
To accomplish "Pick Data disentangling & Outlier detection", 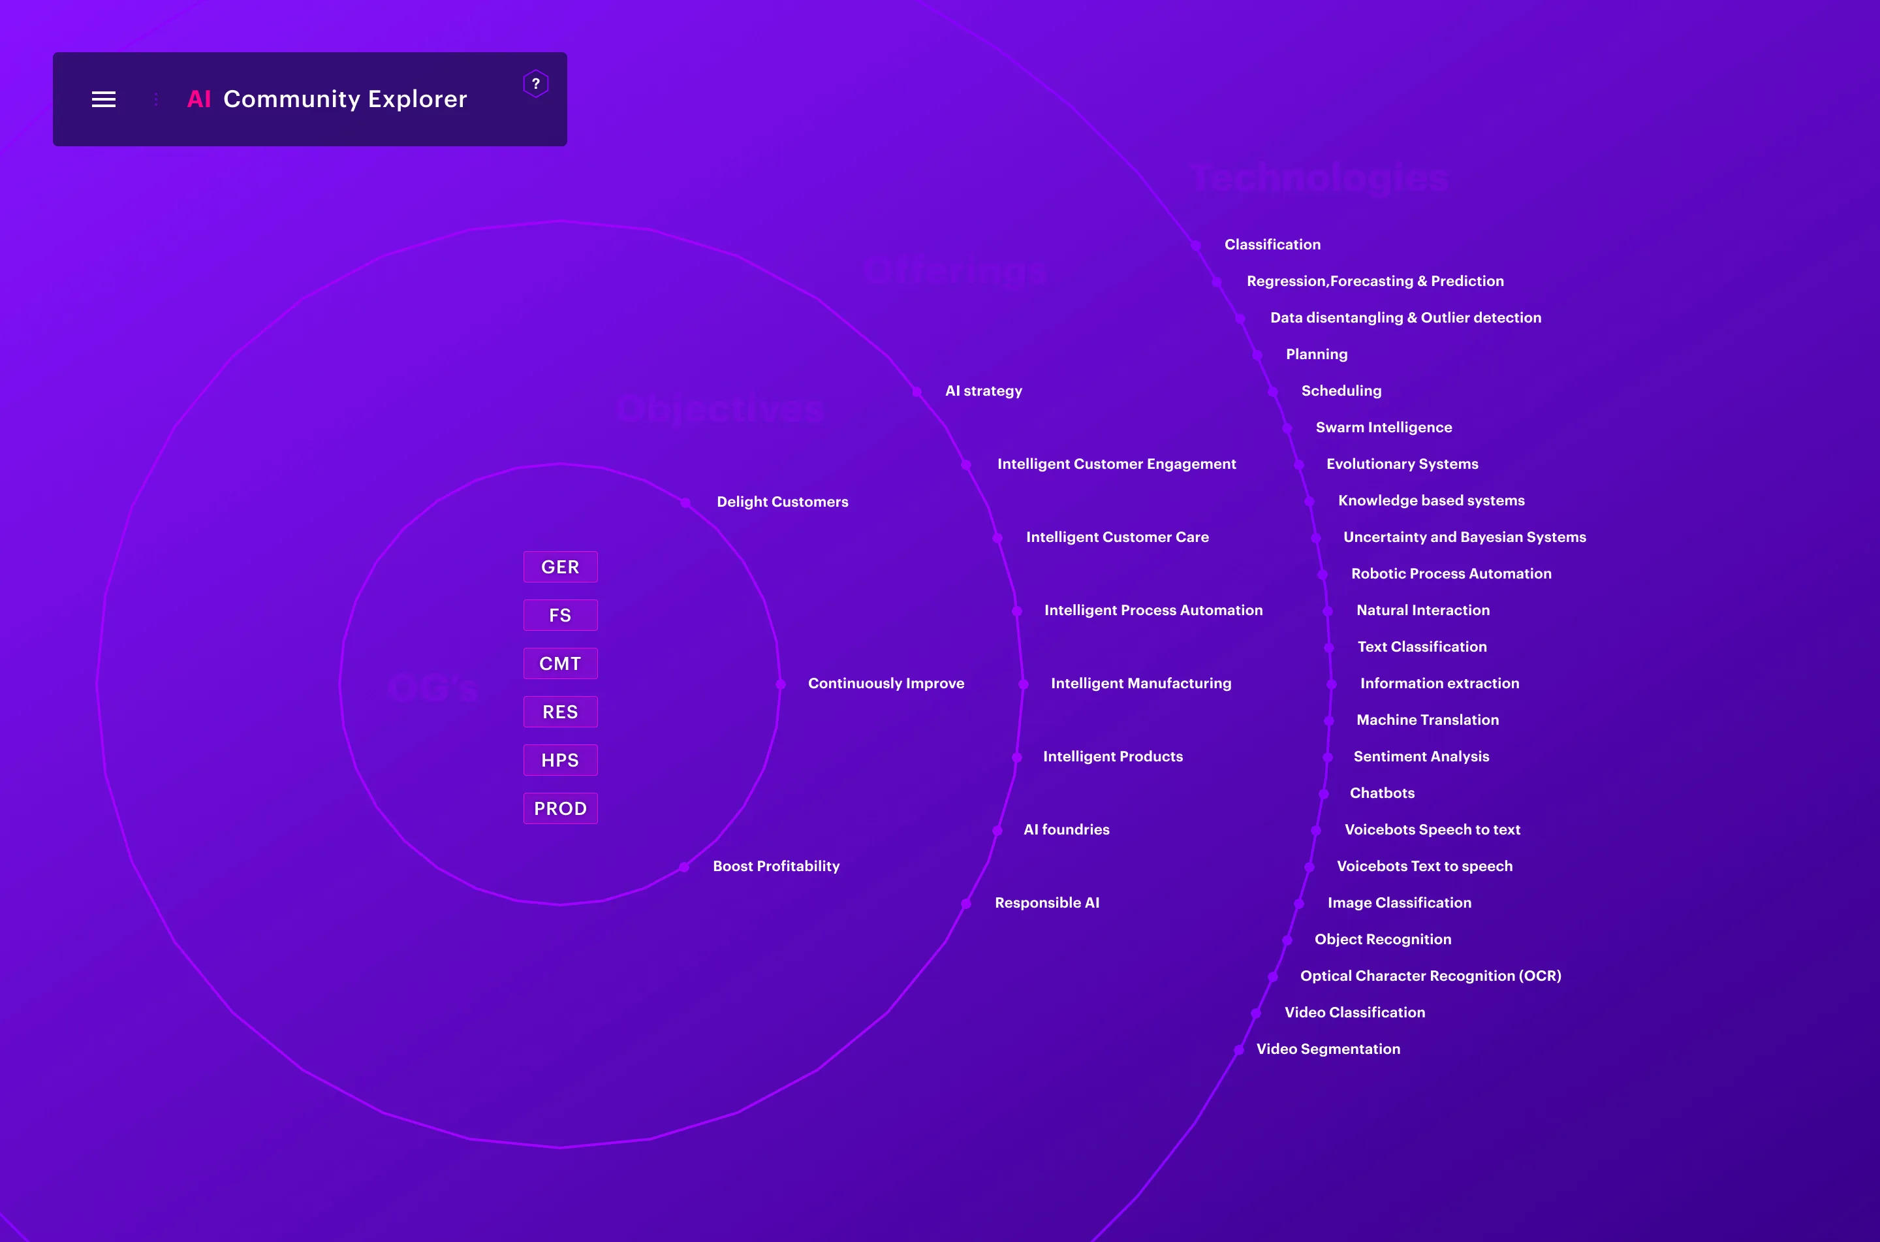I will pyautogui.click(x=1405, y=317).
